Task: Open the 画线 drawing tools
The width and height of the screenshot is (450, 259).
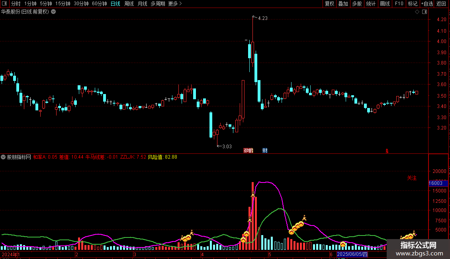Action: point(385,4)
